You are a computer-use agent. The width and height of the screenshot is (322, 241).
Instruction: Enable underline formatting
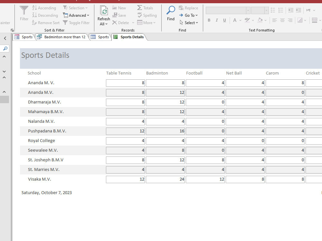click(x=224, y=20)
